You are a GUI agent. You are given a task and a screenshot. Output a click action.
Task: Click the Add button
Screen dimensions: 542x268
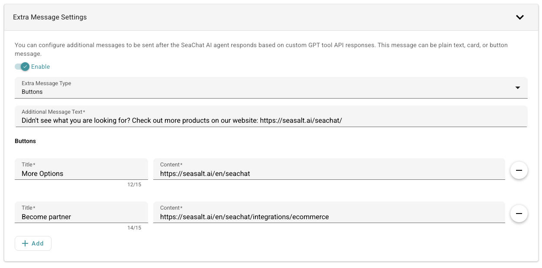pyautogui.click(x=33, y=243)
